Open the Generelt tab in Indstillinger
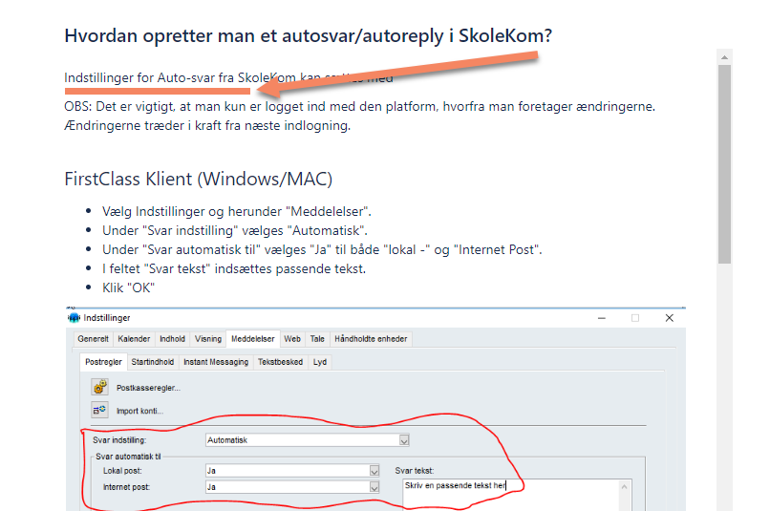 tap(94, 339)
